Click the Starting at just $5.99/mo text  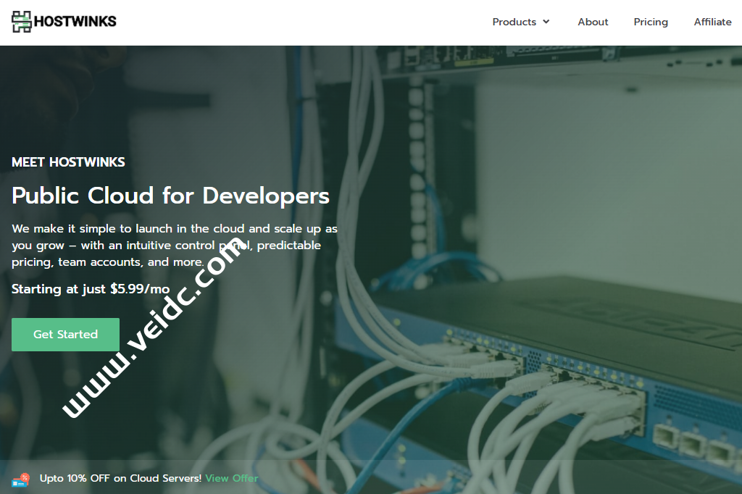91,289
